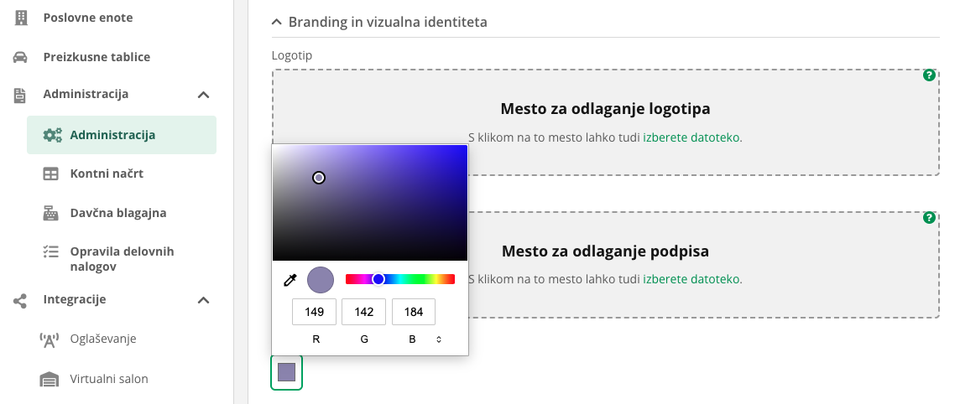Viewport: 960px width, 404px height.
Task: Click the G value field 142
Action: click(x=363, y=312)
